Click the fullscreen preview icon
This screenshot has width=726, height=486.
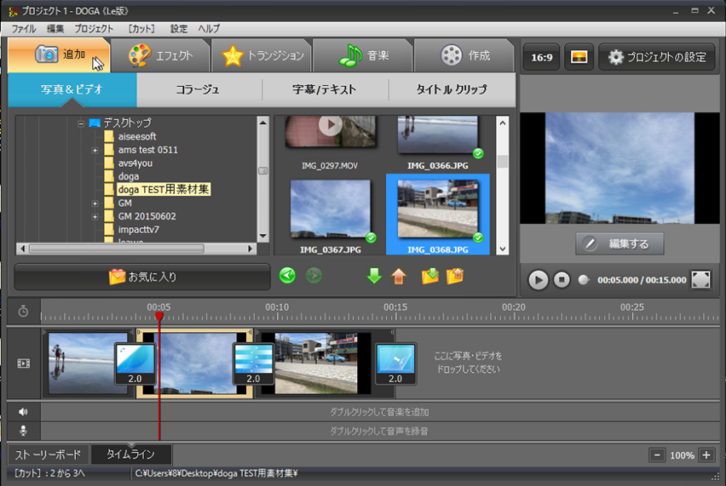[700, 279]
